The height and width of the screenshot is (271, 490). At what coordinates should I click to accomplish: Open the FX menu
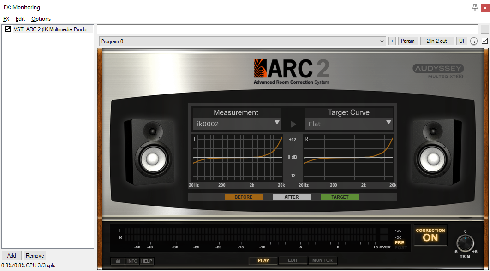[6, 19]
